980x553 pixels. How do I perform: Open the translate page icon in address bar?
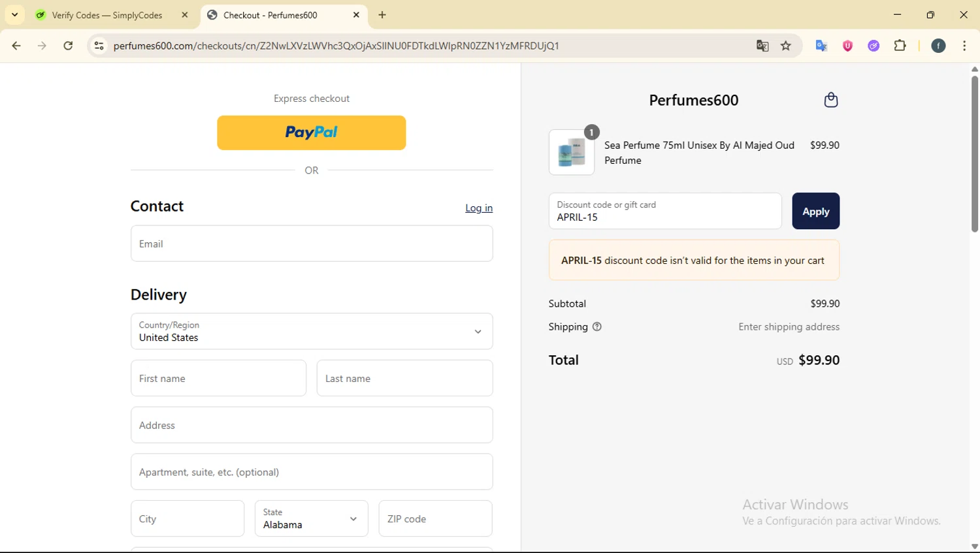tap(762, 46)
